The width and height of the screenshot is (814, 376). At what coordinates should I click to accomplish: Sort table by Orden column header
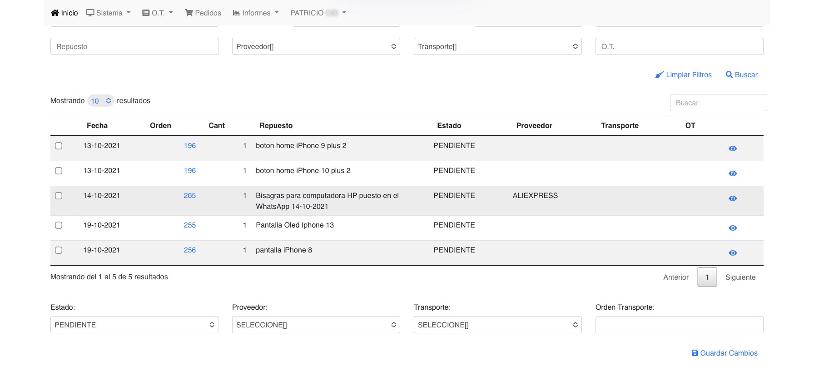[160, 125]
